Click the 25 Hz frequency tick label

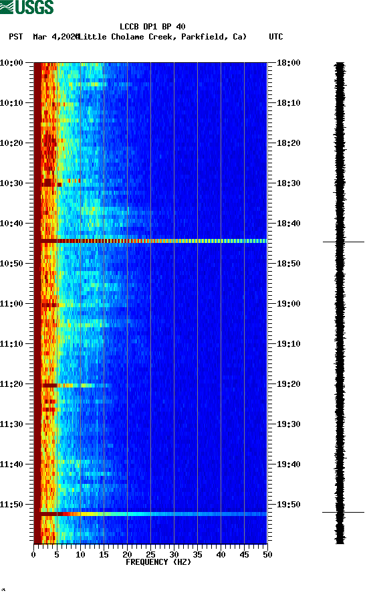pos(150,555)
